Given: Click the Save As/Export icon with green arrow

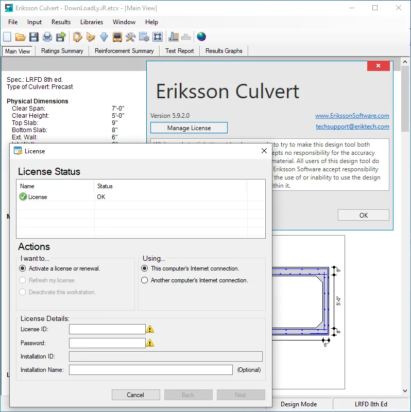Looking at the screenshot, I should [61, 37].
